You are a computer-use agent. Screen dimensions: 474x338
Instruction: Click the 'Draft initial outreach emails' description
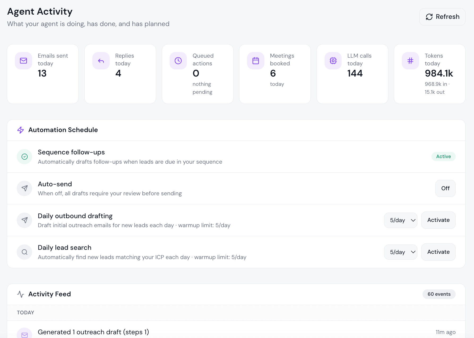[x=134, y=225]
